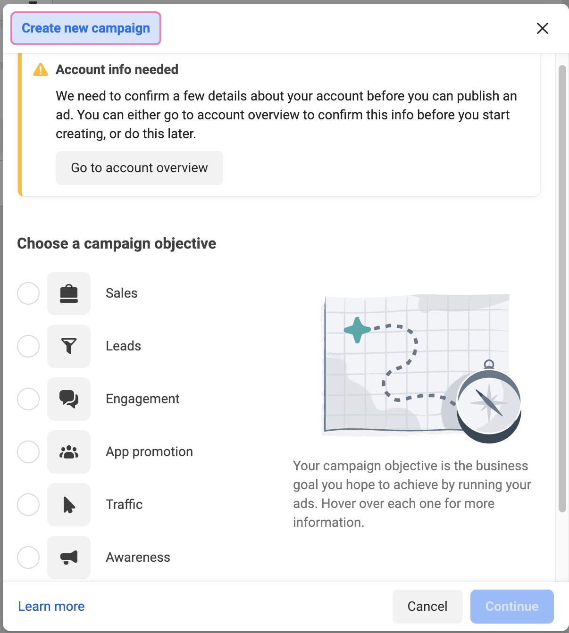Viewport: 569px width, 633px height.
Task: Select the Engagement radio button
Action: 28,399
